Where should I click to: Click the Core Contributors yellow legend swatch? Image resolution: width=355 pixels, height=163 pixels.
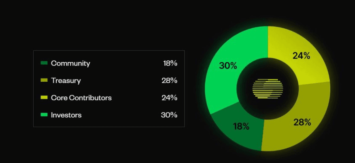tap(44, 97)
